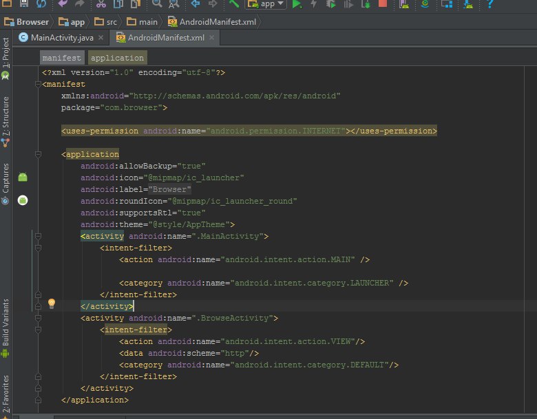Close the AndroidManifest.xml editor tab
The image size is (537, 419).
click(x=212, y=37)
